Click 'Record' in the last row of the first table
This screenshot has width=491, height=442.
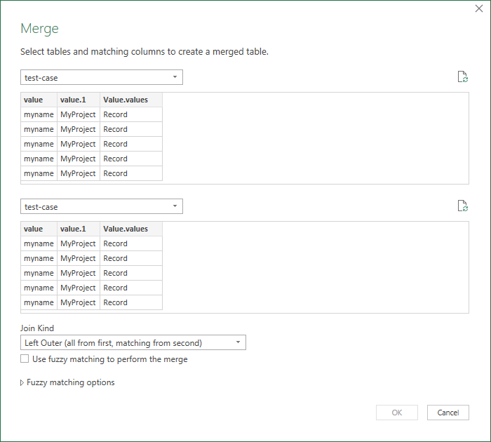pyautogui.click(x=131, y=173)
